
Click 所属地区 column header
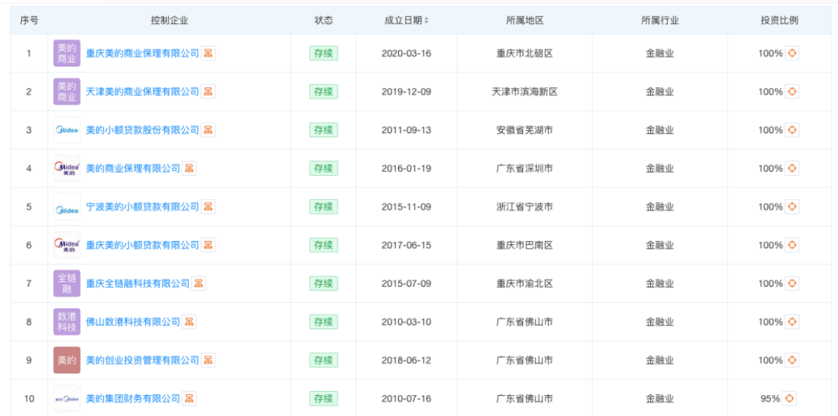[525, 21]
